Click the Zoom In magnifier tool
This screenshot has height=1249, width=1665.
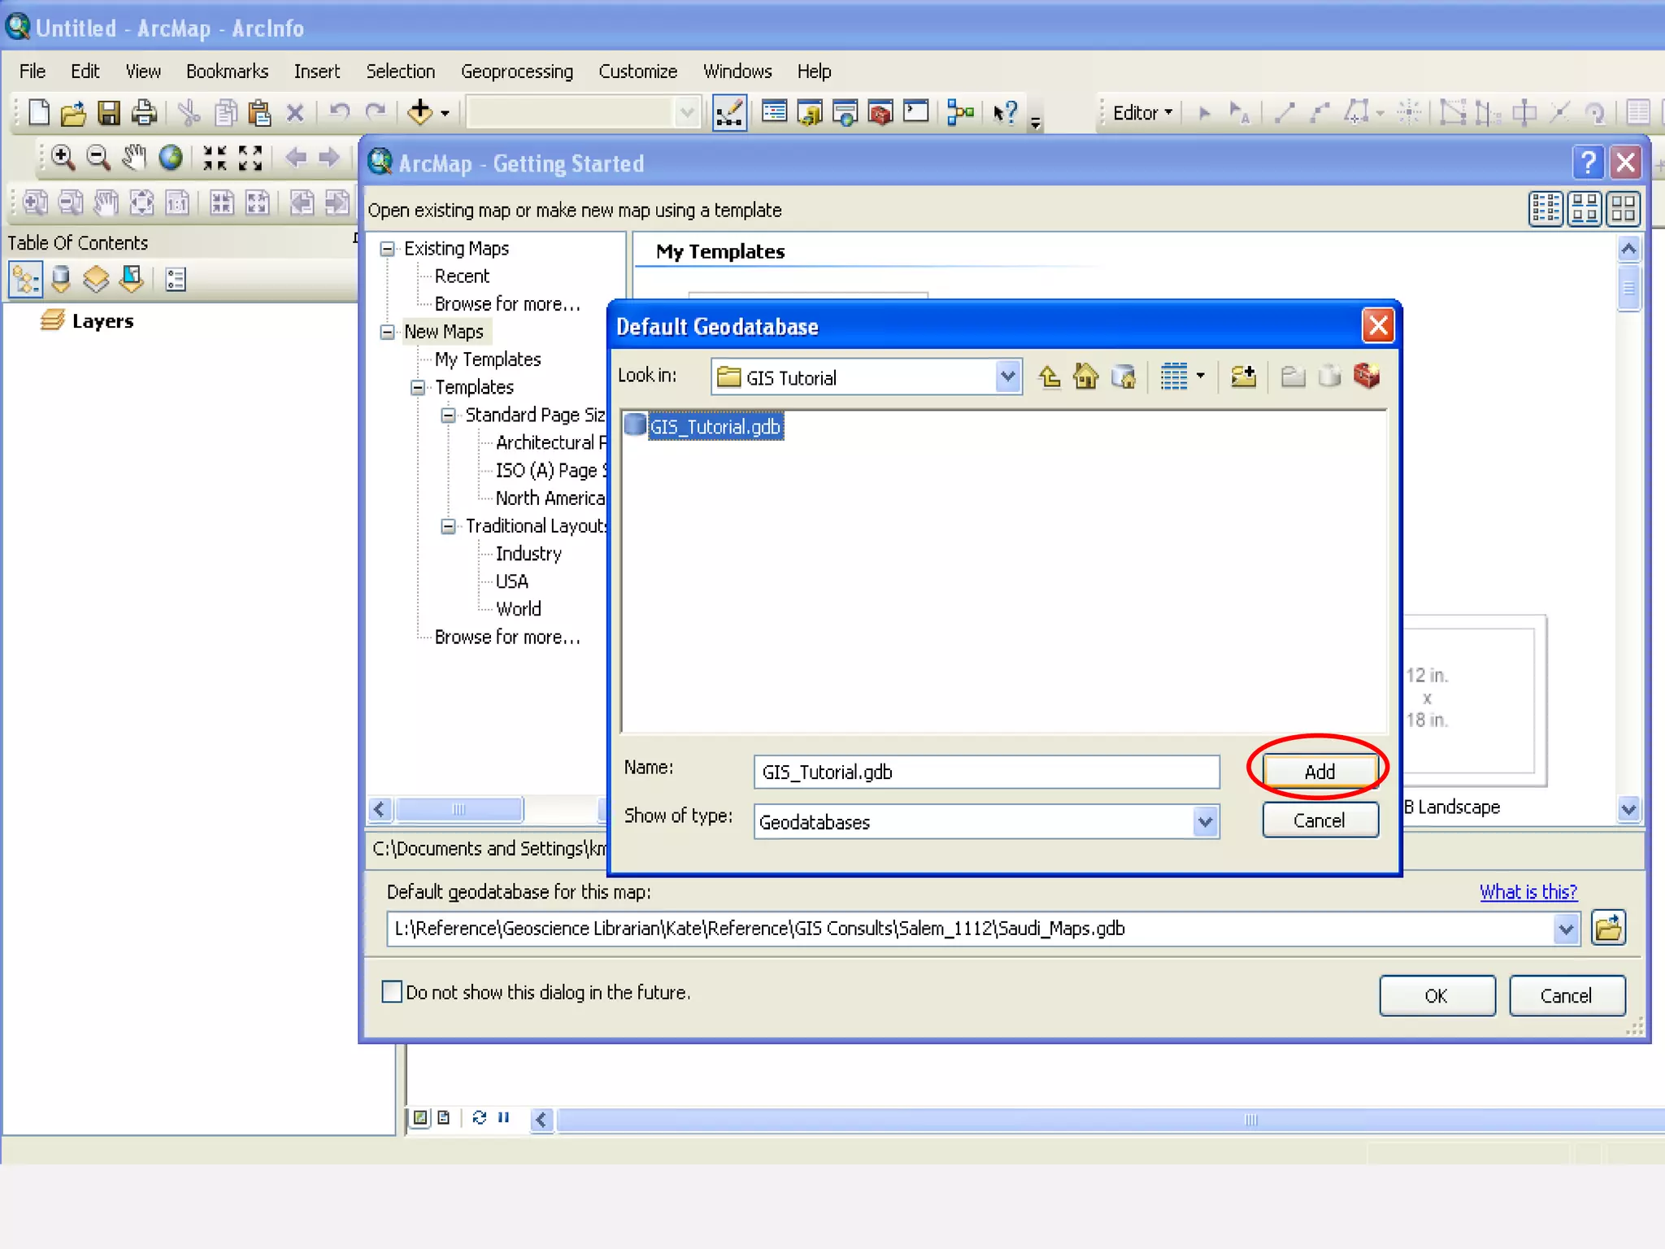[x=63, y=158]
